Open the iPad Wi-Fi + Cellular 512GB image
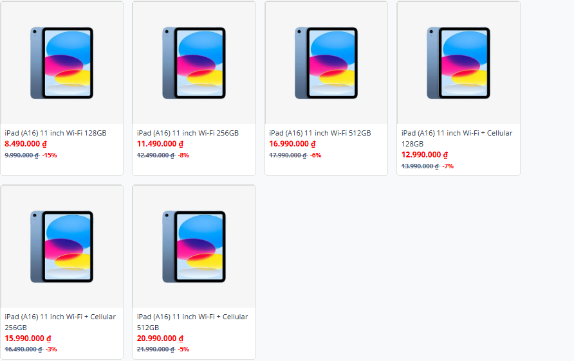Viewport: 574px width, 361px height. (194, 247)
